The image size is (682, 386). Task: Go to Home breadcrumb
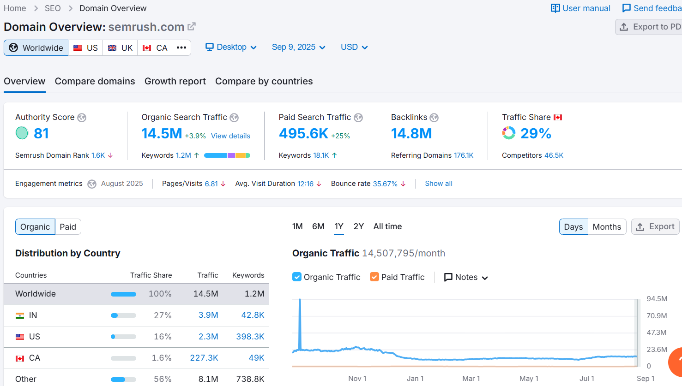[15, 8]
